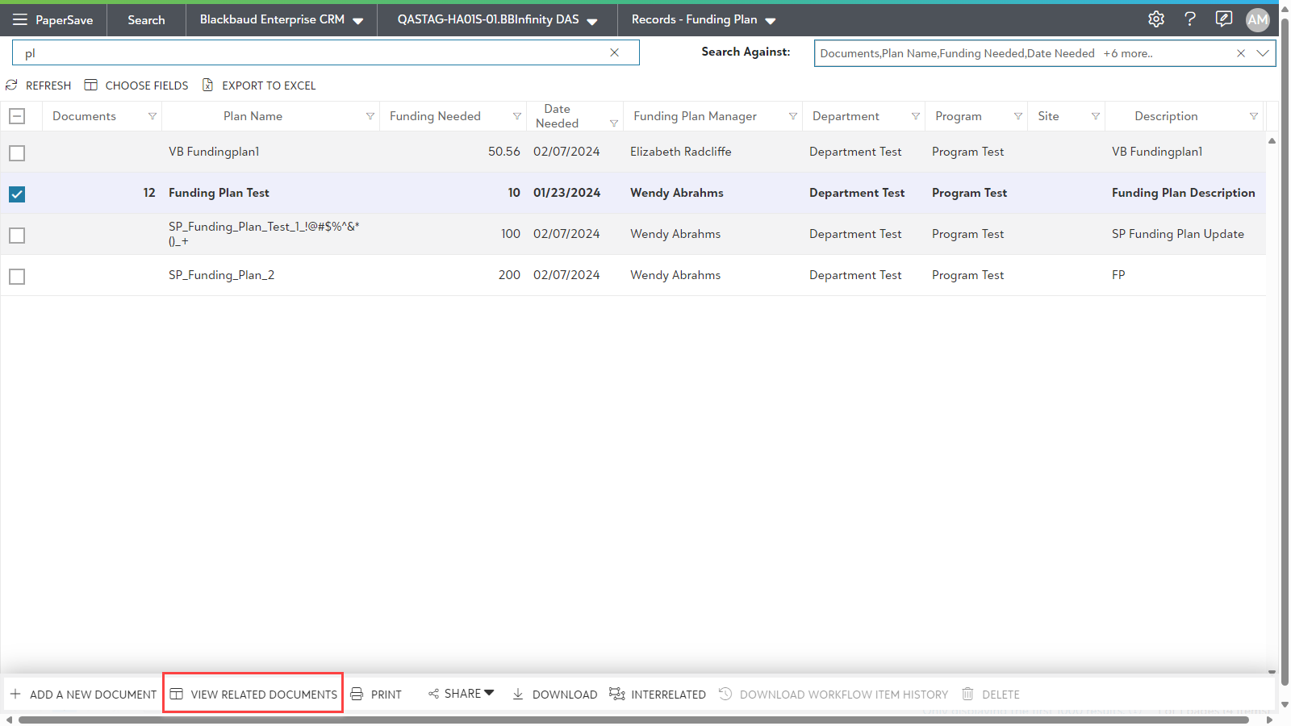
Task: Open the feedback icon in header
Action: pos(1224,19)
